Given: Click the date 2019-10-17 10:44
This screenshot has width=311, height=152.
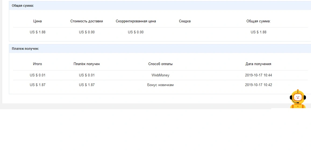Looking at the screenshot, I should [x=258, y=75].
